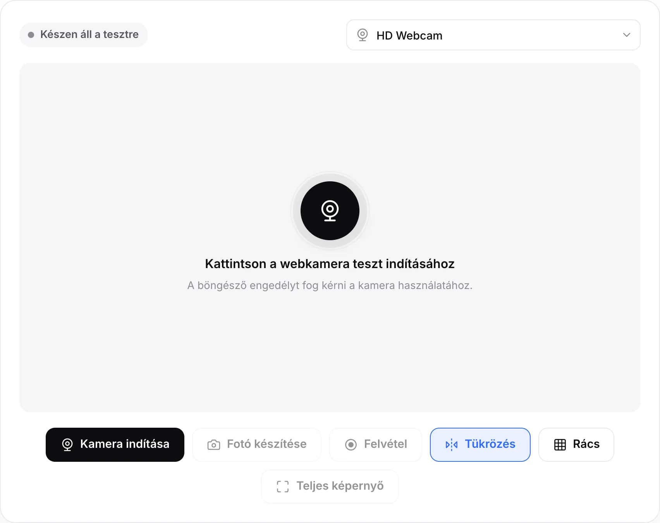Viewport: 660px width, 523px height.
Task: Start recording with Felvétel button
Action: (376, 444)
